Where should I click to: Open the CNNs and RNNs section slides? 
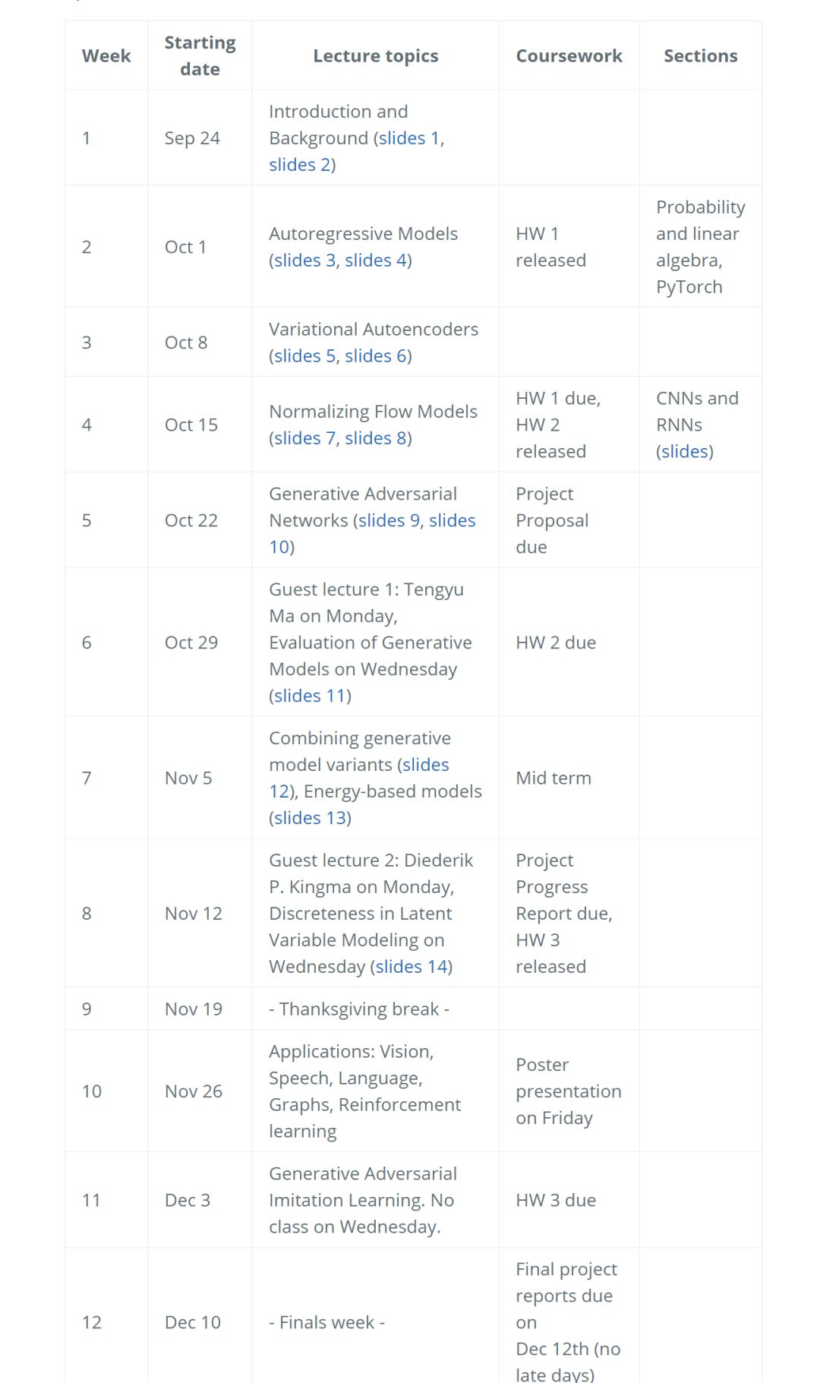(685, 452)
